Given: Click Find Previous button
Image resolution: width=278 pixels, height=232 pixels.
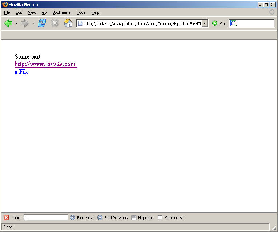Looking at the screenshot, I should [113, 217].
